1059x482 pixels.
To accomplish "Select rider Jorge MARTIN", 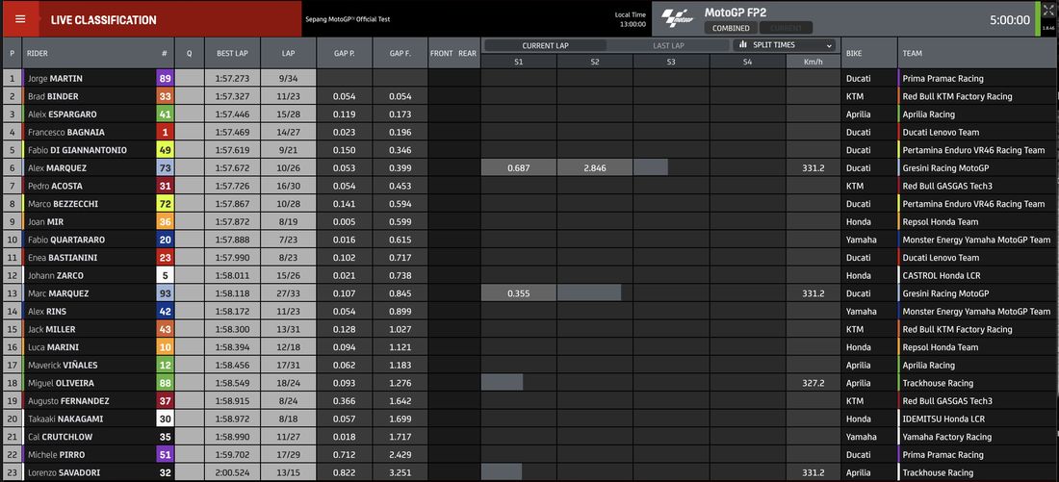I will pos(55,78).
